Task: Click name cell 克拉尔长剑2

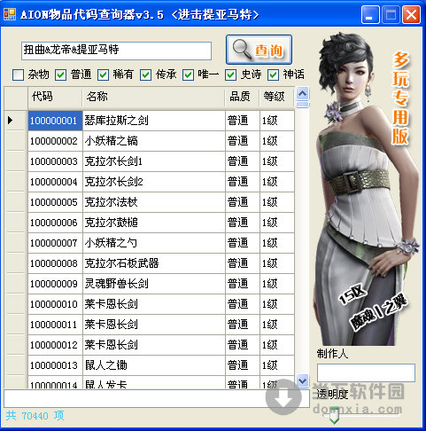Action: 154,182
